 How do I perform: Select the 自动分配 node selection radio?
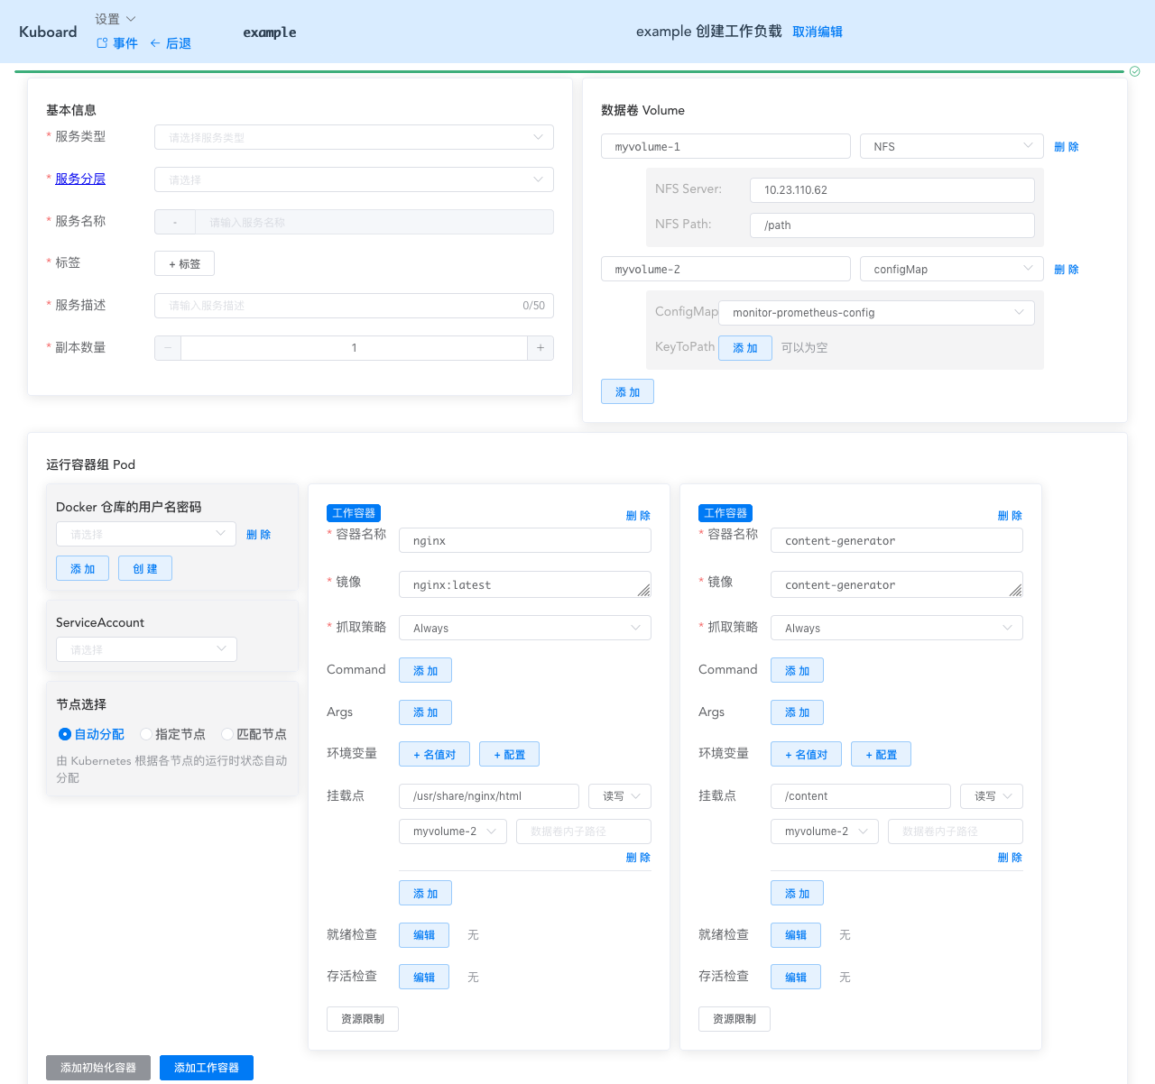pyautogui.click(x=64, y=734)
